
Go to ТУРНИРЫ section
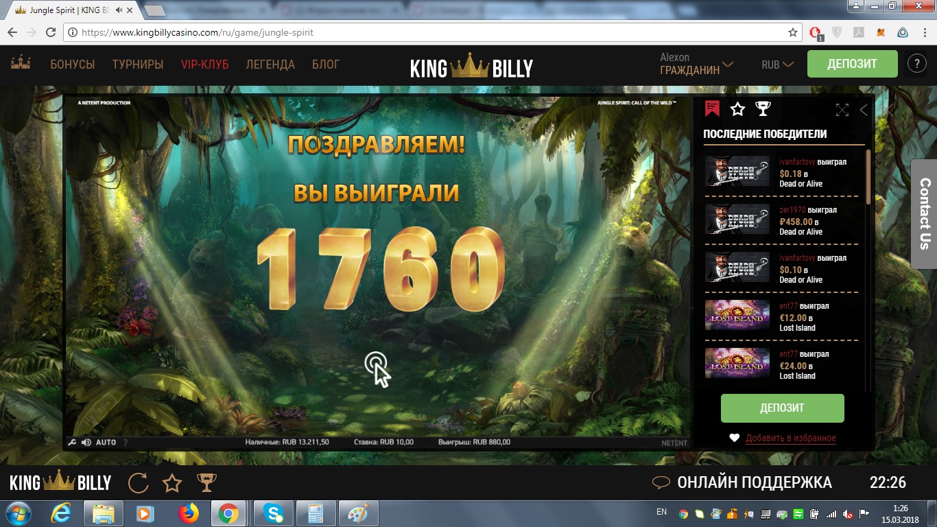coord(138,65)
